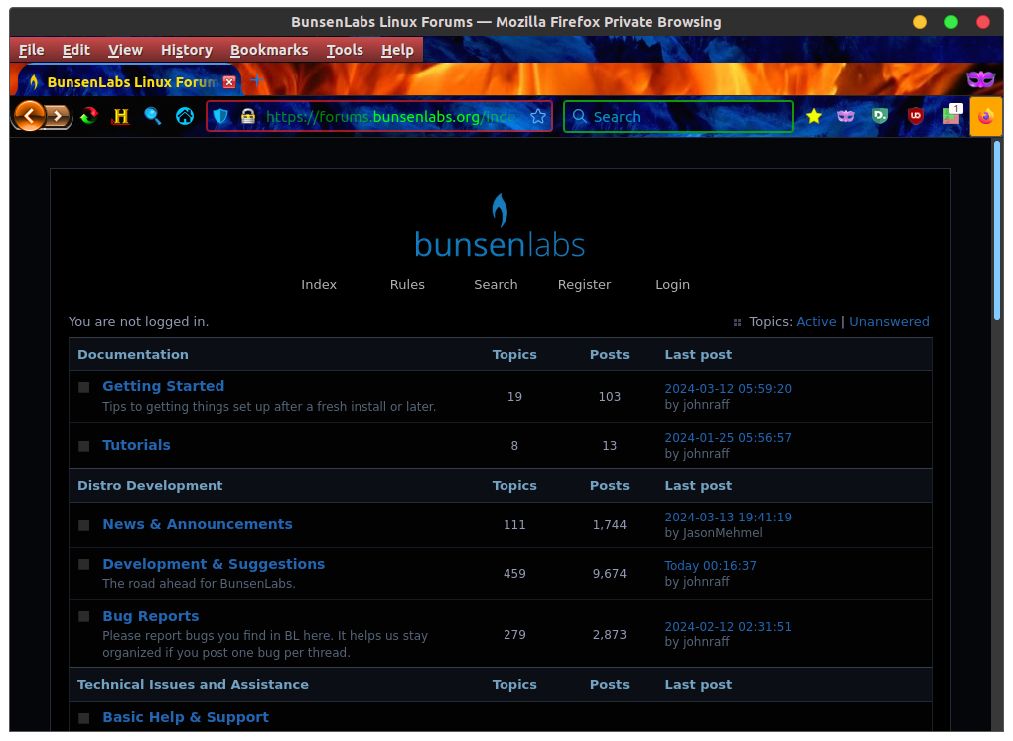Open the forum Search page link

coord(496,285)
